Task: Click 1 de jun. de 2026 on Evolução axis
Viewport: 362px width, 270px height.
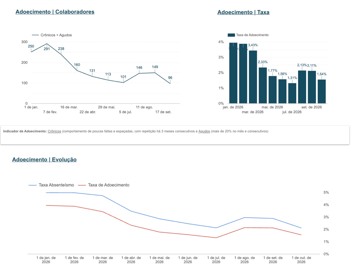Action: pos(188,260)
